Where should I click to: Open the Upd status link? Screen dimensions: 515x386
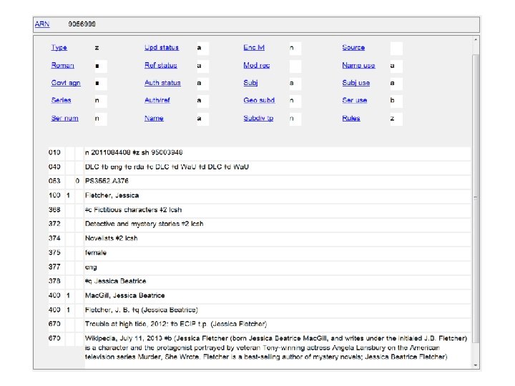pyautogui.click(x=162, y=48)
